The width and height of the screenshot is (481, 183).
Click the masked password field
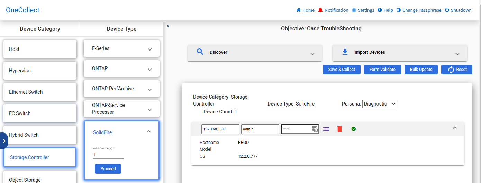[300, 129]
